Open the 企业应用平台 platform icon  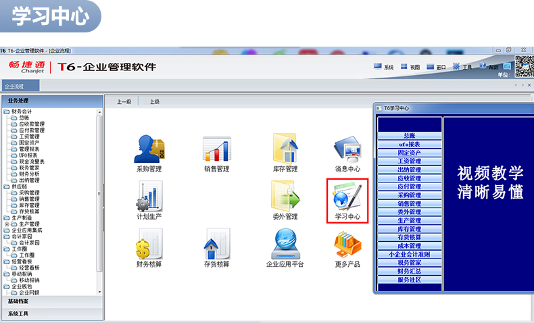pos(285,244)
